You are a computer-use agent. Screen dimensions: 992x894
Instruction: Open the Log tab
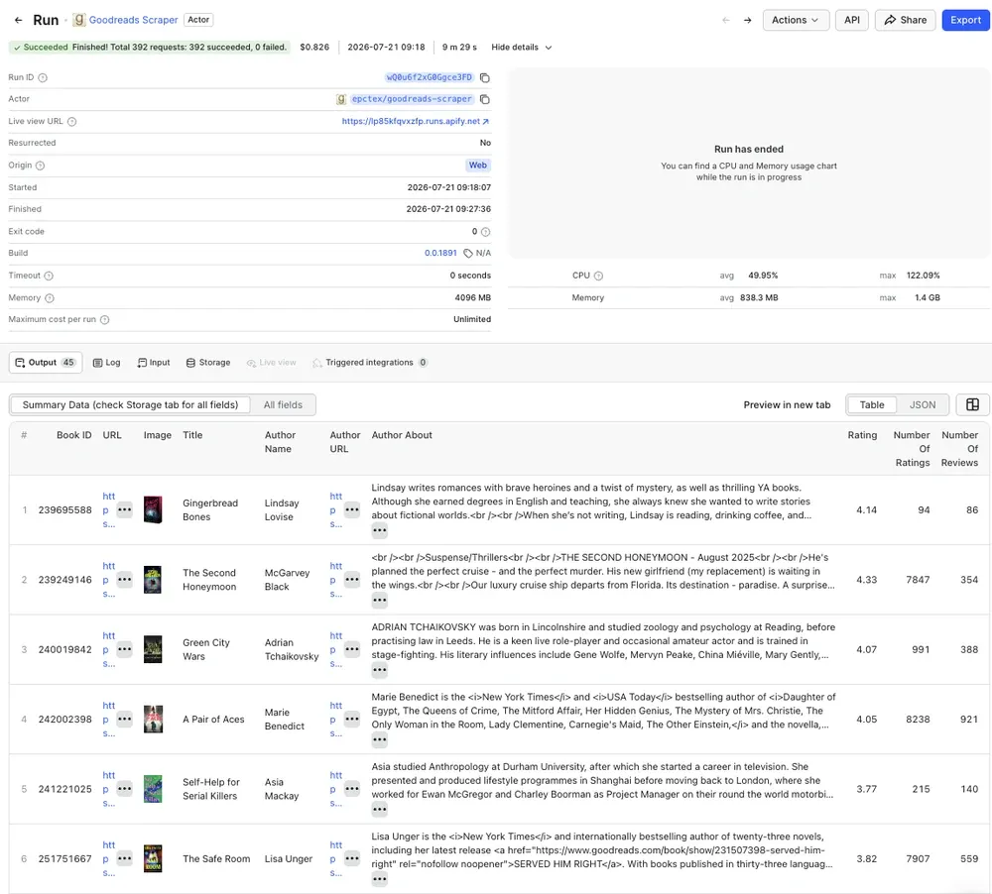pos(107,363)
